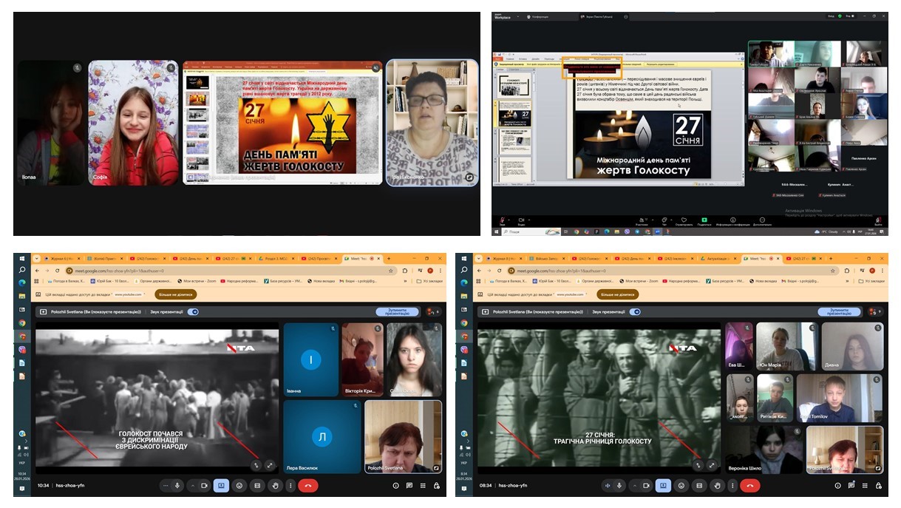Open the three-dot more options in the 10:34 Meet call
Viewport: 901px width, 508px height.
pos(290,486)
